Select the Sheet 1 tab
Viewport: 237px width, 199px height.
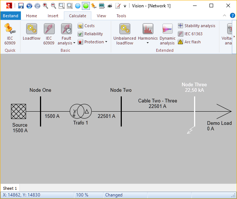[10, 188]
